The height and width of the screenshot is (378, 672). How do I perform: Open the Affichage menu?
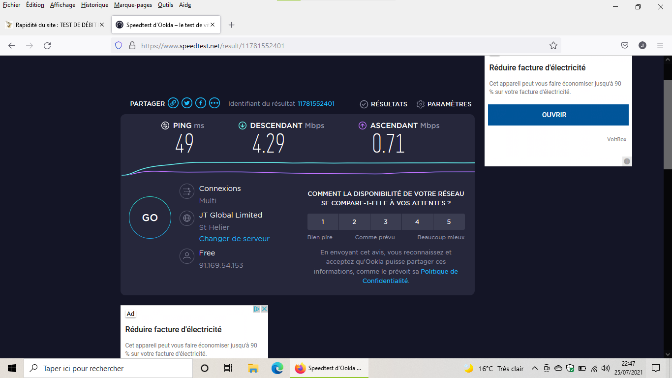(x=63, y=5)
